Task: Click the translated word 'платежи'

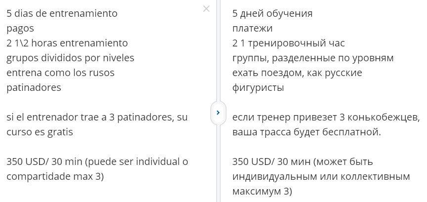Action: click(253, 28)
